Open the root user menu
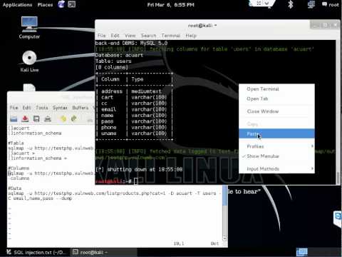The width and height of the screenshot is (342, 257). (331, 4)
